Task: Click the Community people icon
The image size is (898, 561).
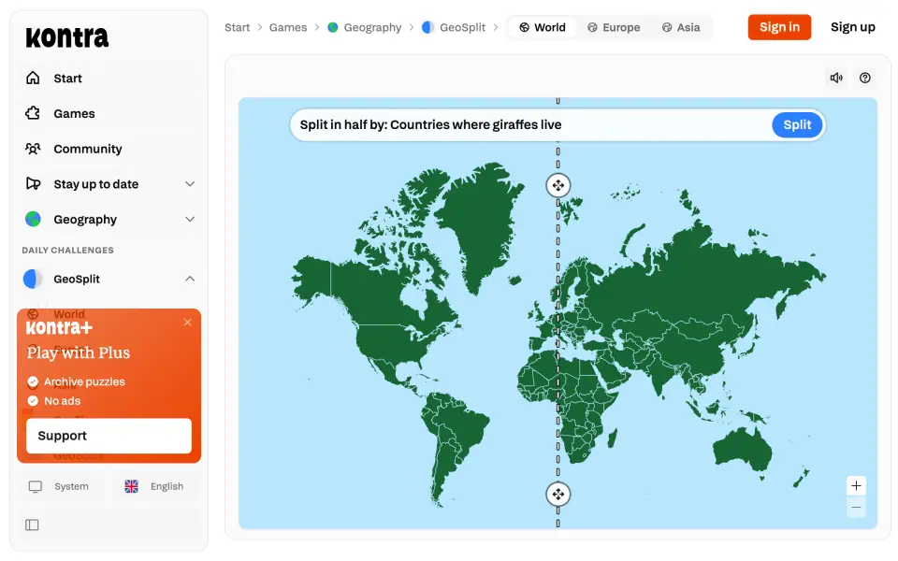Action: 34,149
